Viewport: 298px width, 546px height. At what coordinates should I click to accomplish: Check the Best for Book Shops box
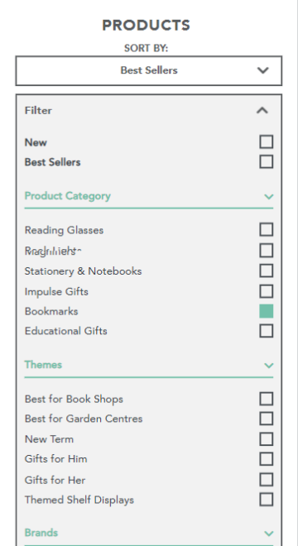point(267,399)
